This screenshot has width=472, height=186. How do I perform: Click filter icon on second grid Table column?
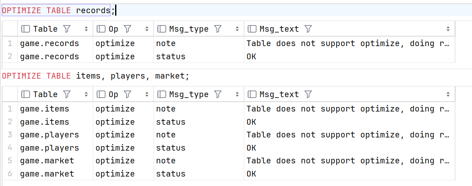pyautogui.click(x=67, y=95)
